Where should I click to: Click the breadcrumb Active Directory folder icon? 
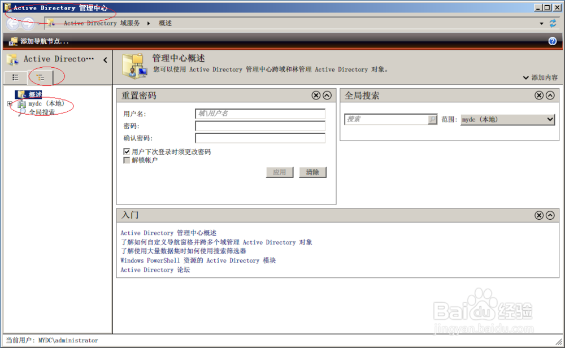[51, 23]
